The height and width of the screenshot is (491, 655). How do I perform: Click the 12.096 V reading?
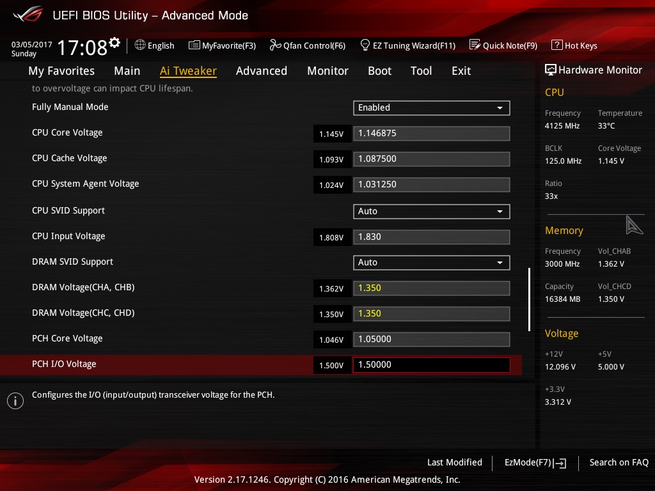click(560, 366)
